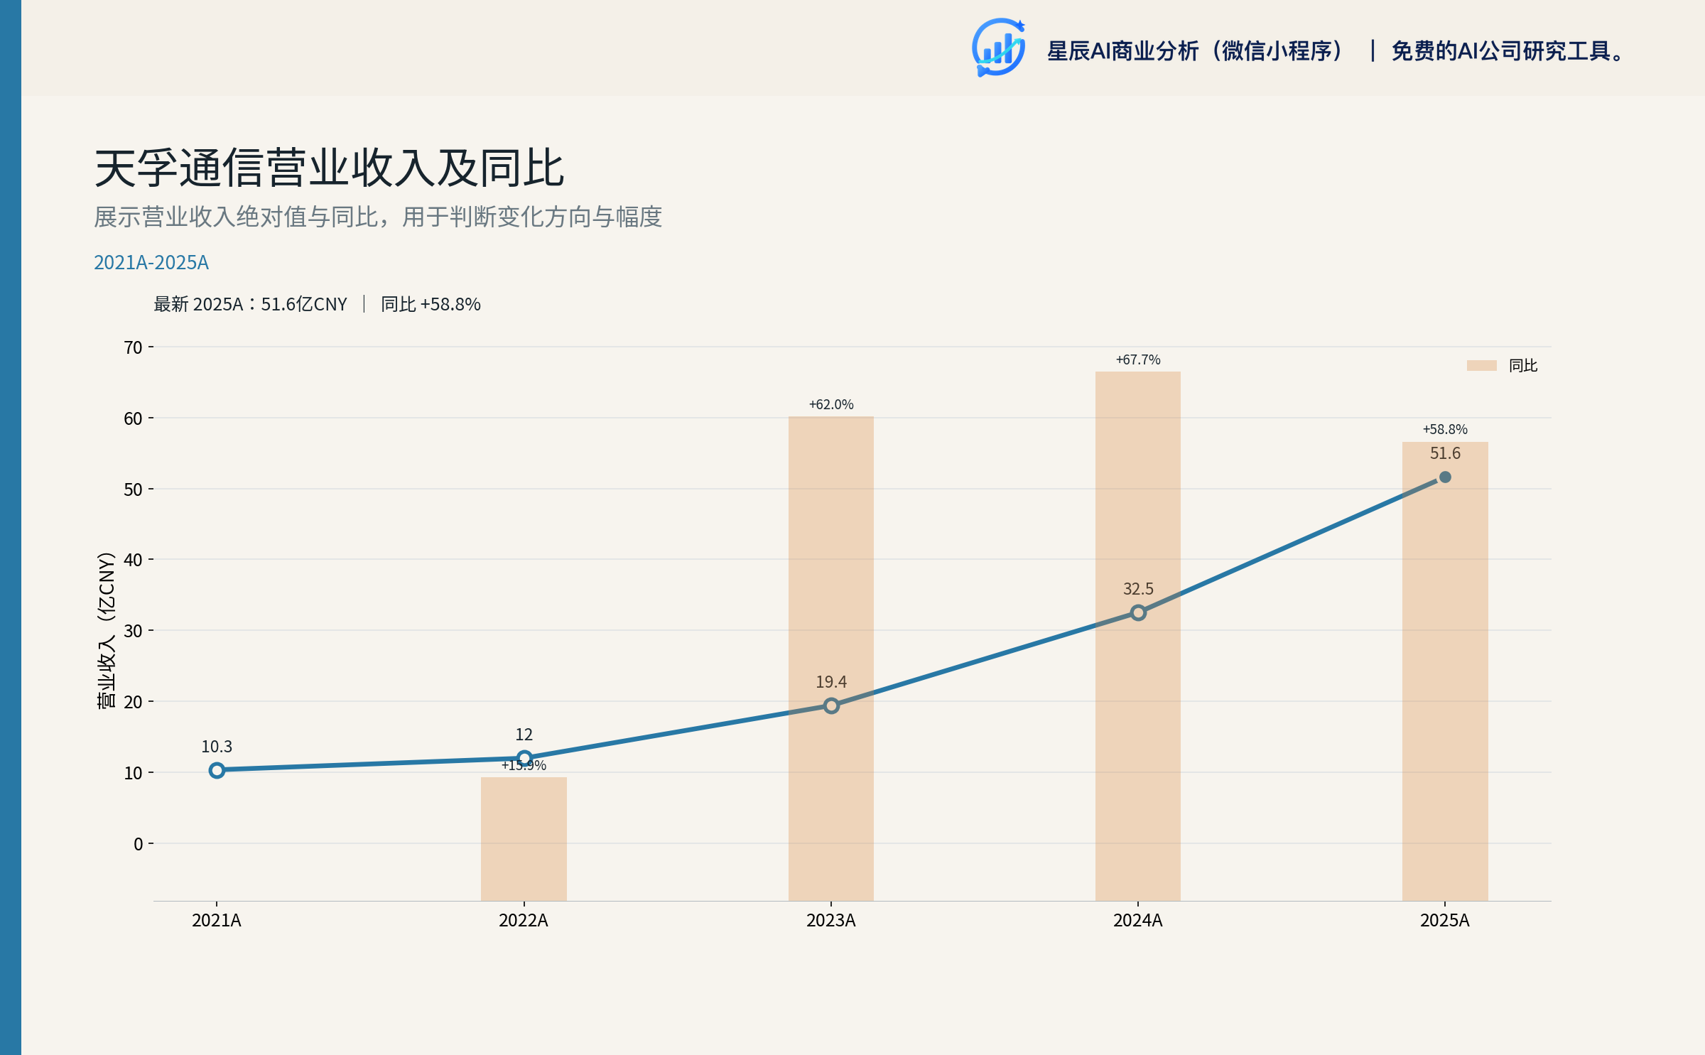Click the 星辰AI商业分析（微信小程序） header text
The height and width of the screenshot is (1055, 1705).
tap(1196, 51)
